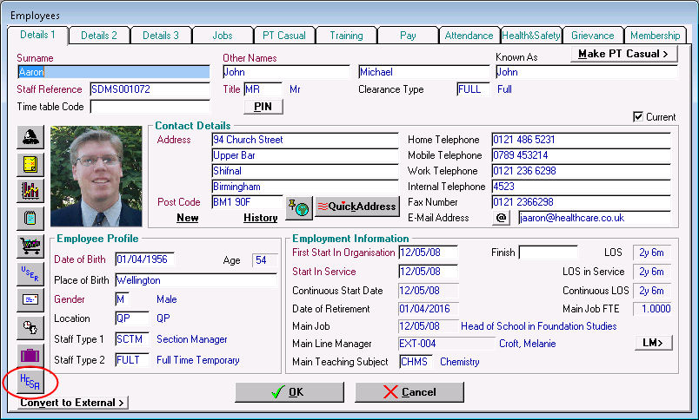Click the Clearance Type field FULL

tap(474, 89)
